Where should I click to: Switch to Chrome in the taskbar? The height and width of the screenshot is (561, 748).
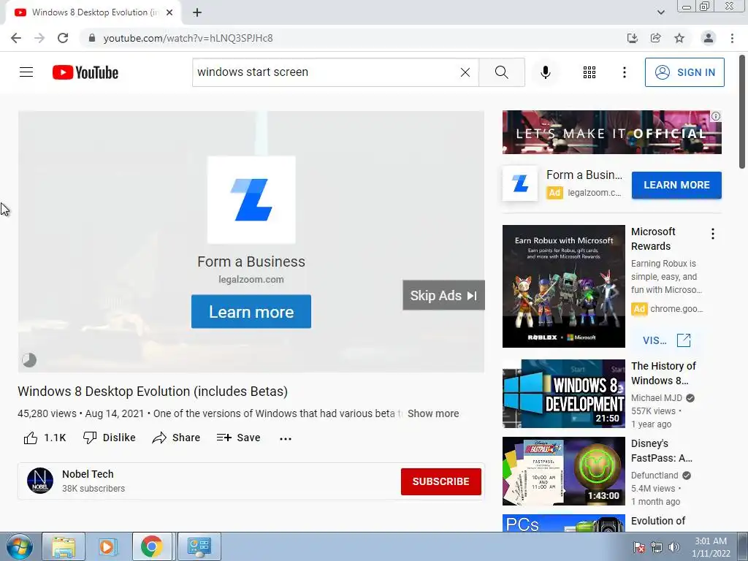tap(152, 546)
